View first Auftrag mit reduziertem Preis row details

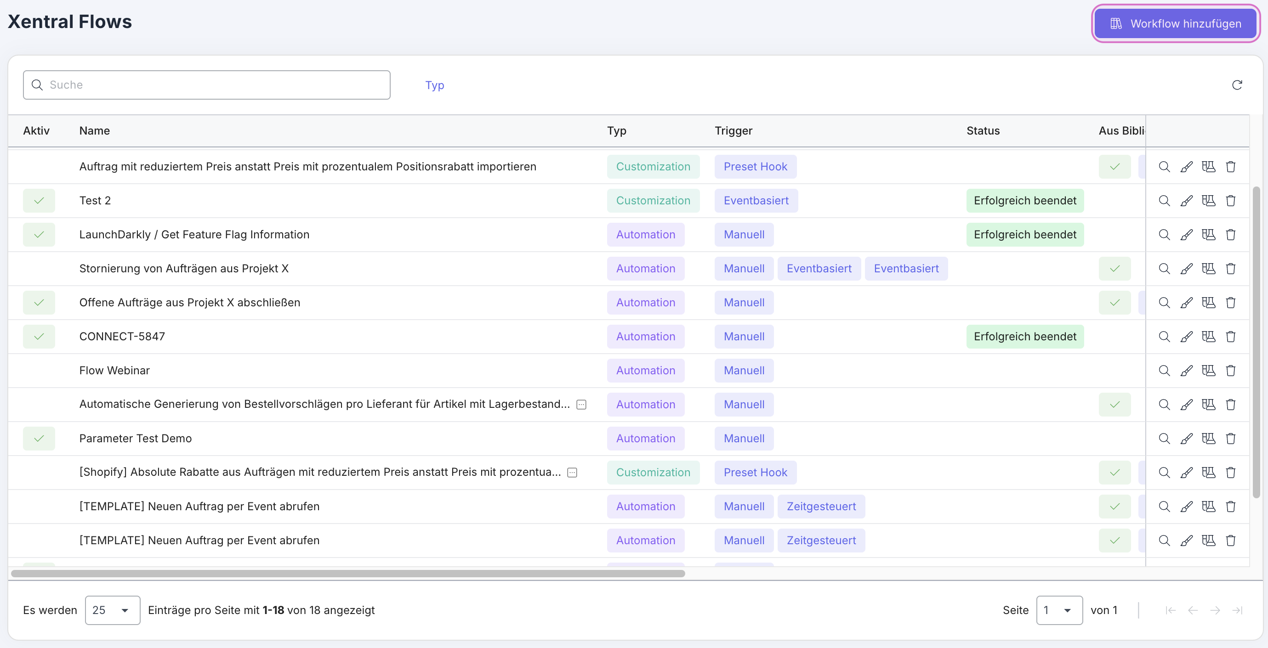[1164, 167]
